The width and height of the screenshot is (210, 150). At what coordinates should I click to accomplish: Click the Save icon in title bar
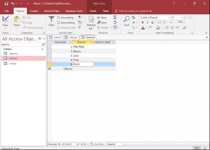(6, 4)
